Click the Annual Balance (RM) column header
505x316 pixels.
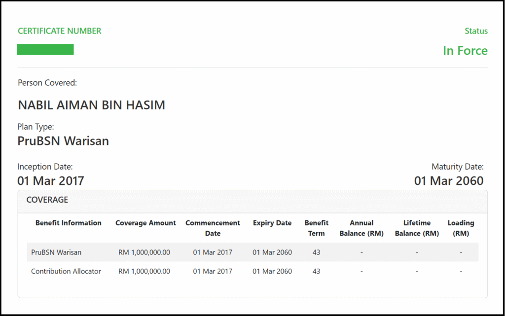click(361, 228)
